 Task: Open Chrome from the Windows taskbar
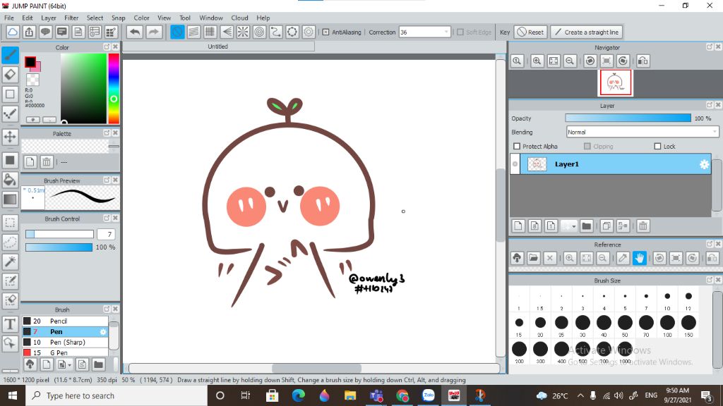click(x=402, y=396)
